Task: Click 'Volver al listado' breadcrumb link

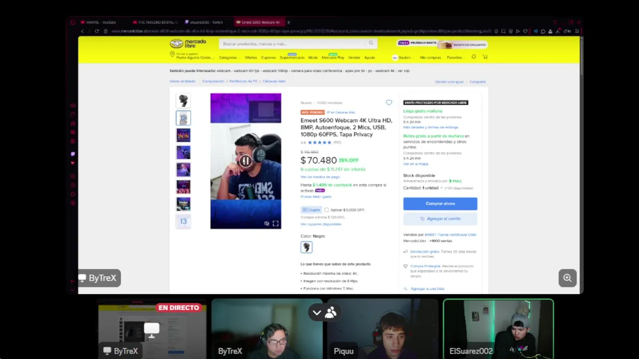Action: point(183,81)
